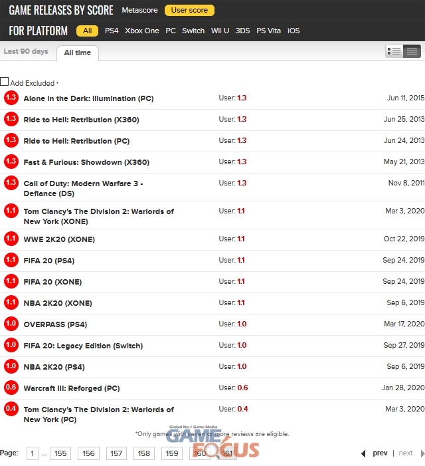Go to page 160
Viewport: 425px width, 466px height.
[x=200, y=453]
